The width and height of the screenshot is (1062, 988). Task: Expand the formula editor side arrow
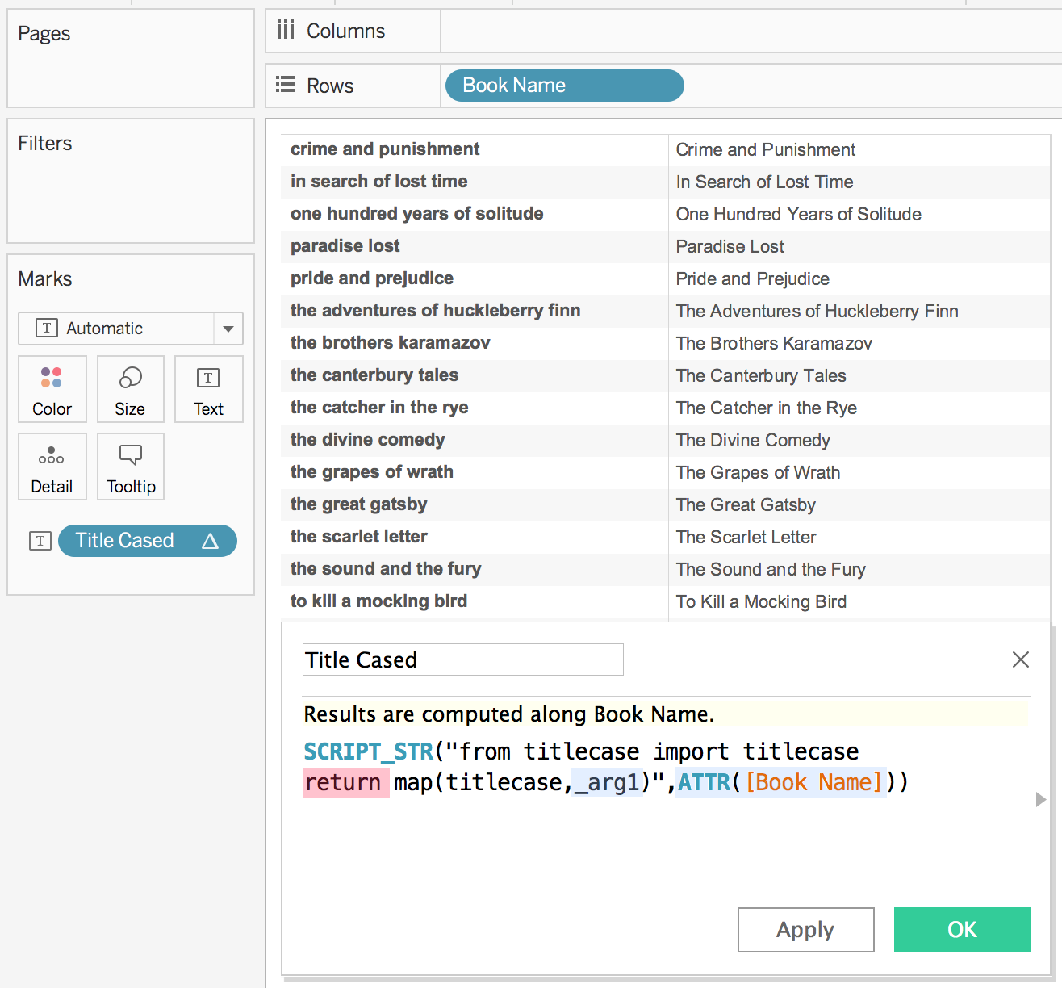[x=1041, y=800]
